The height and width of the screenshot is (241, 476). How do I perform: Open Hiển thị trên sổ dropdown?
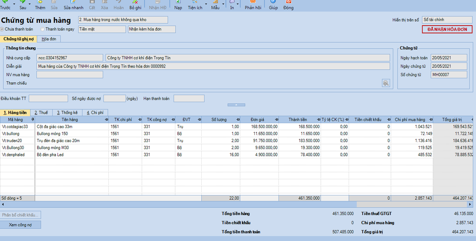click(x=447, y=20)
